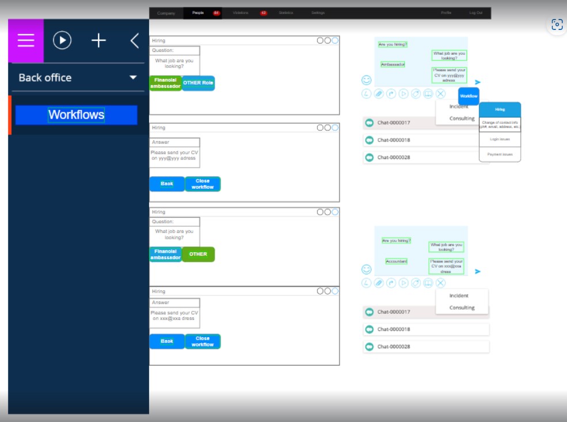Open Chat-0000028 in the list below the Workflow button
Screen dimensions: 567x422
[426, 158]
